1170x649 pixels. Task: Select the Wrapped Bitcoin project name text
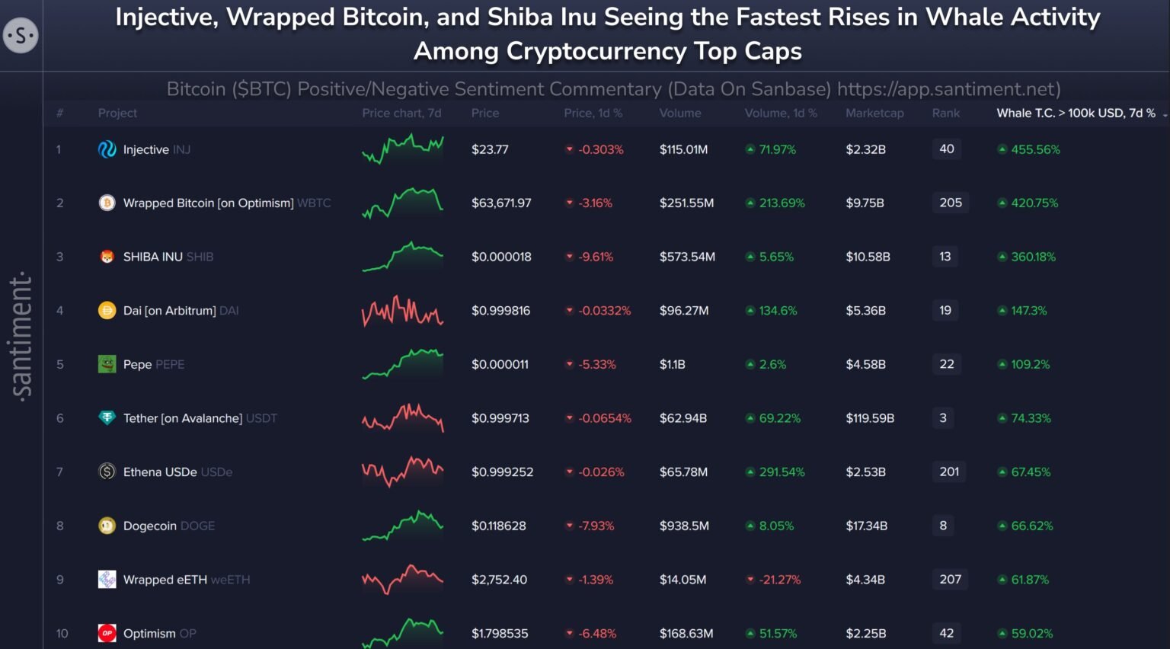[x=208, y=203]
